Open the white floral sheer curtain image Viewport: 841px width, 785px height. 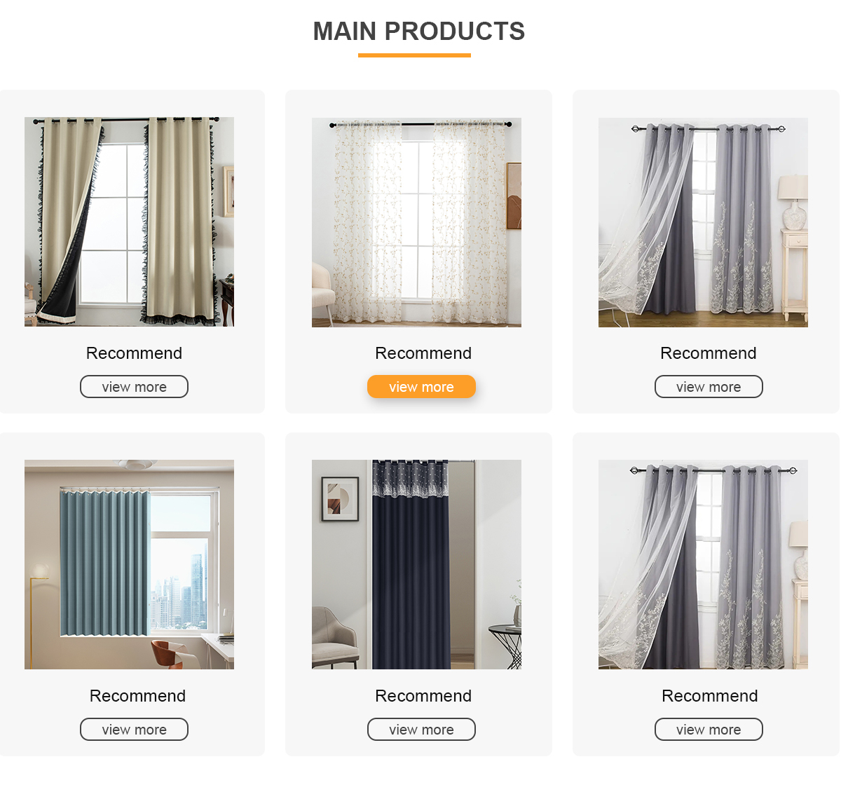pyautogui.click(x=416, y=222)
